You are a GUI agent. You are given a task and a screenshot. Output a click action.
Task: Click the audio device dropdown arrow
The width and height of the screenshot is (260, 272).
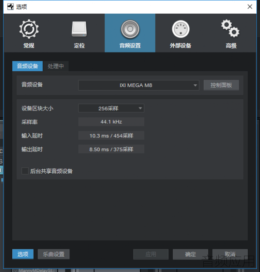point(195,85)
